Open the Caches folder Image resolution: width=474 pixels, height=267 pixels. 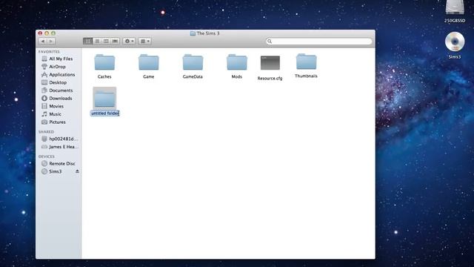pyautogui.click(x=104, y=62)
